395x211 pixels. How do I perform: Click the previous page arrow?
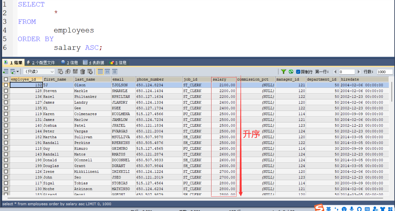click(x=335, y=72)
